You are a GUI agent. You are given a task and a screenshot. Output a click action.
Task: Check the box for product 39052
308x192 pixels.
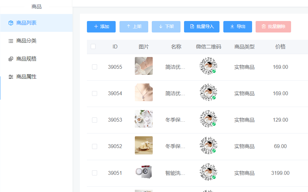pos(95,146)
